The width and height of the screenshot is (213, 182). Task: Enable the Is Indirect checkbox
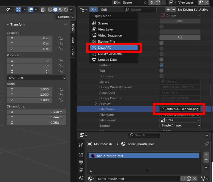162,76
